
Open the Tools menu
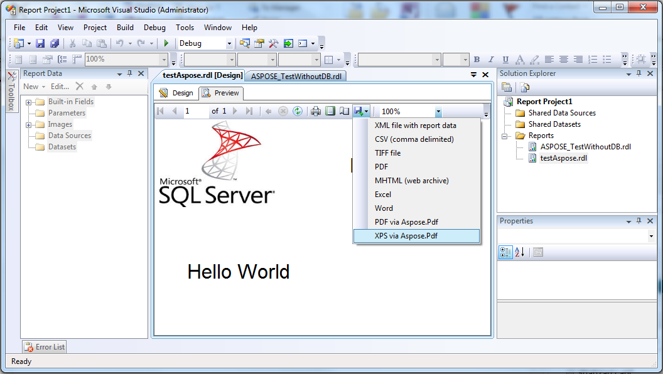pyautogui.click(x=185, y=28)
